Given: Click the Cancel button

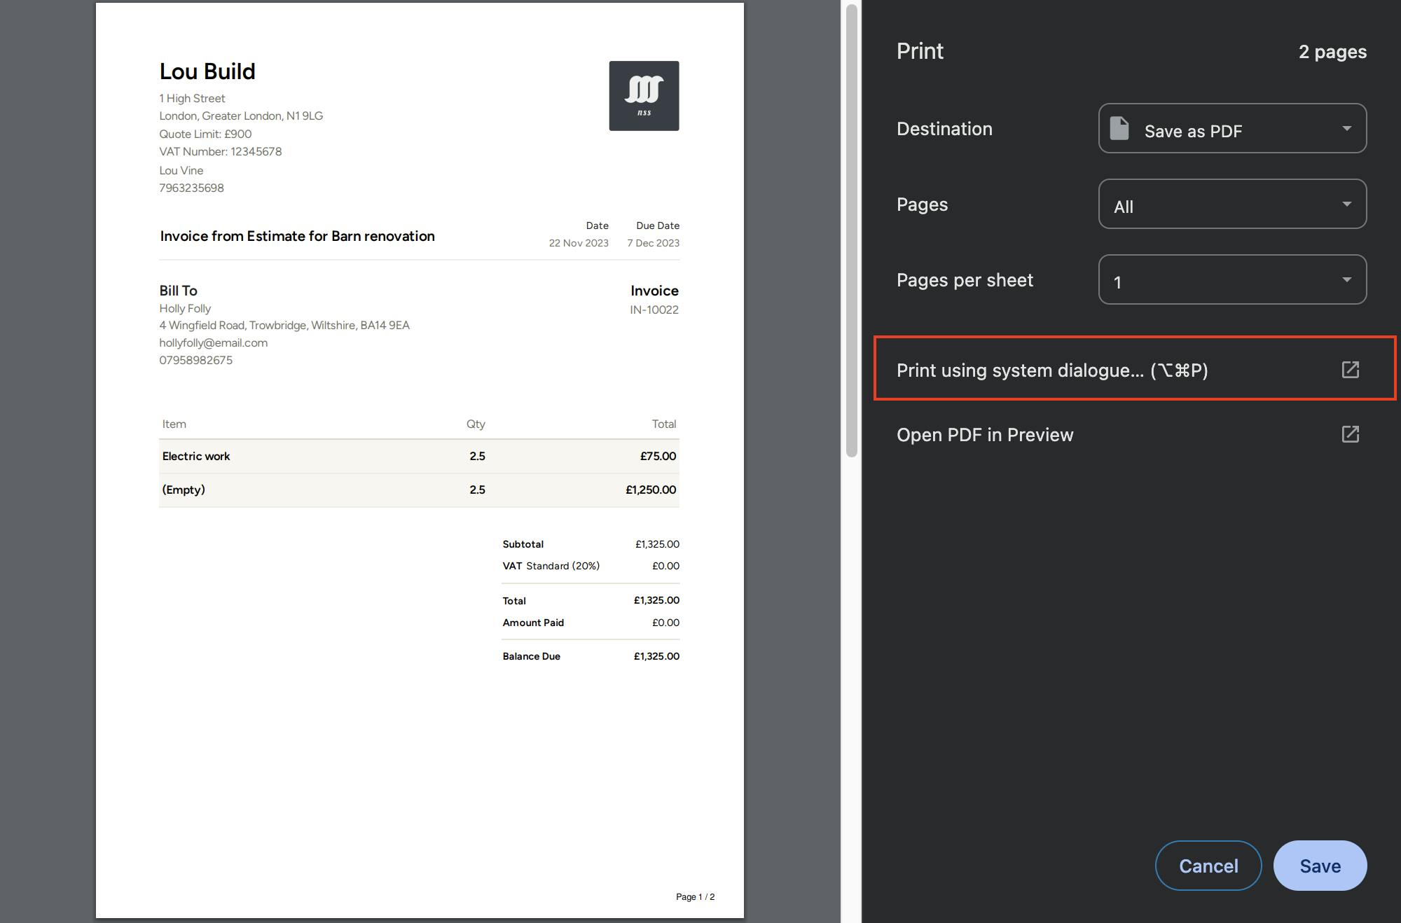Looking at the screenshot, I should pyautogui.click(x=1208, y=866).
